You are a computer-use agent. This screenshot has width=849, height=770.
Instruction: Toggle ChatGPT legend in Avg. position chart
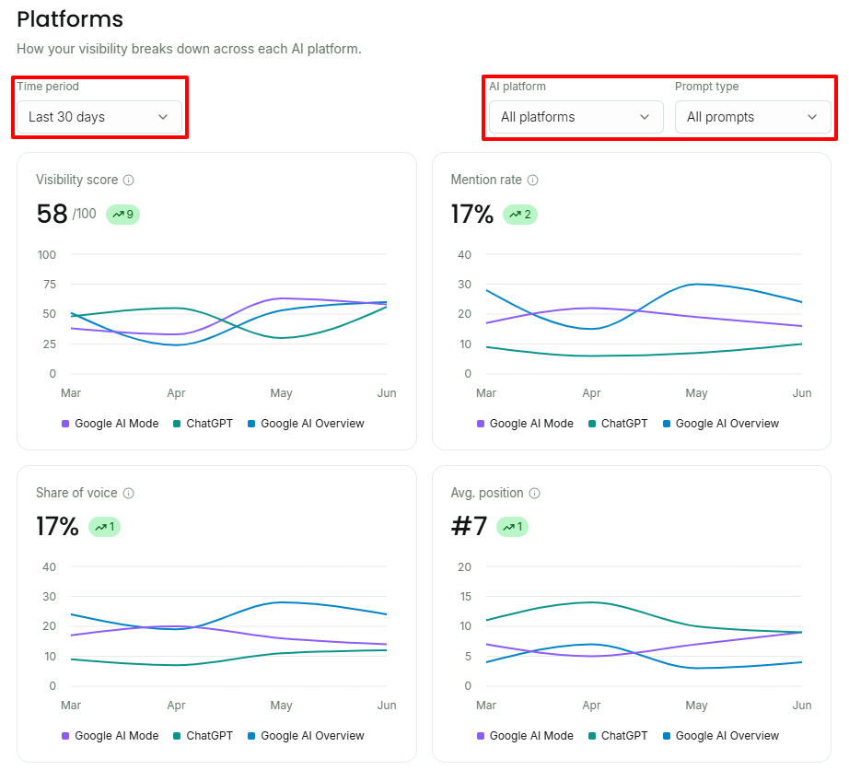(618, 735)
